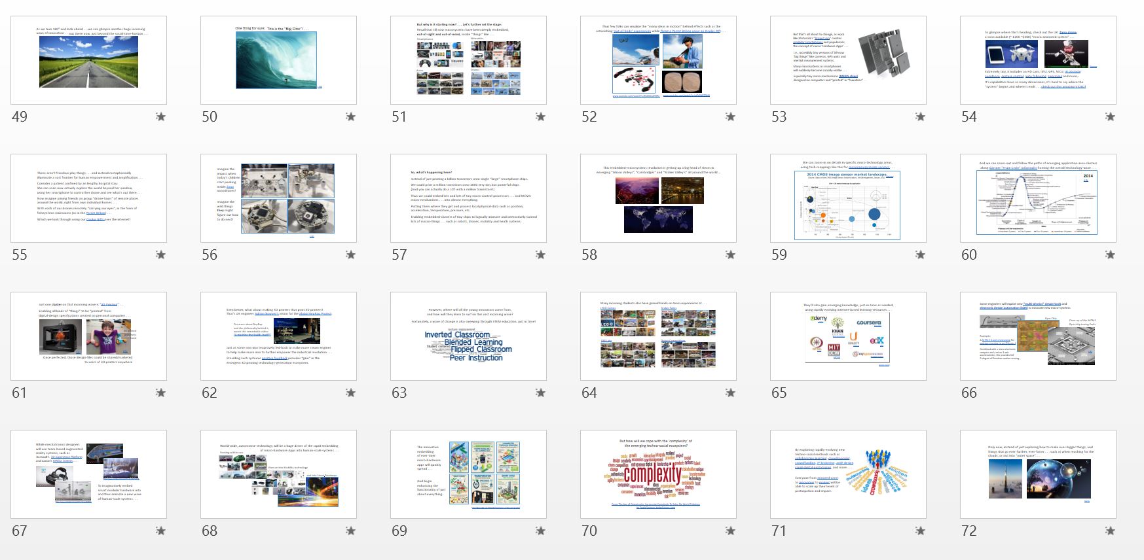The image size is (1144, 560).
Task: Choose the slide with Coursera and edX logos
Action: pos(848,336)
